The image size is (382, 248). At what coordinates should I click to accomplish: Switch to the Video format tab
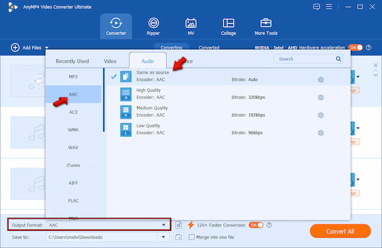110,61
